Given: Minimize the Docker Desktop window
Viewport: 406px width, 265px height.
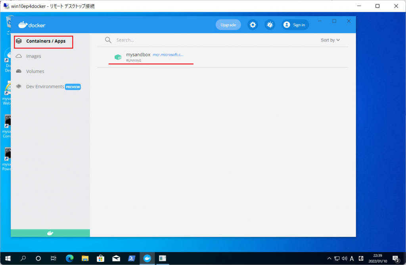Looking at the screenshot, I should click(320, 21).
